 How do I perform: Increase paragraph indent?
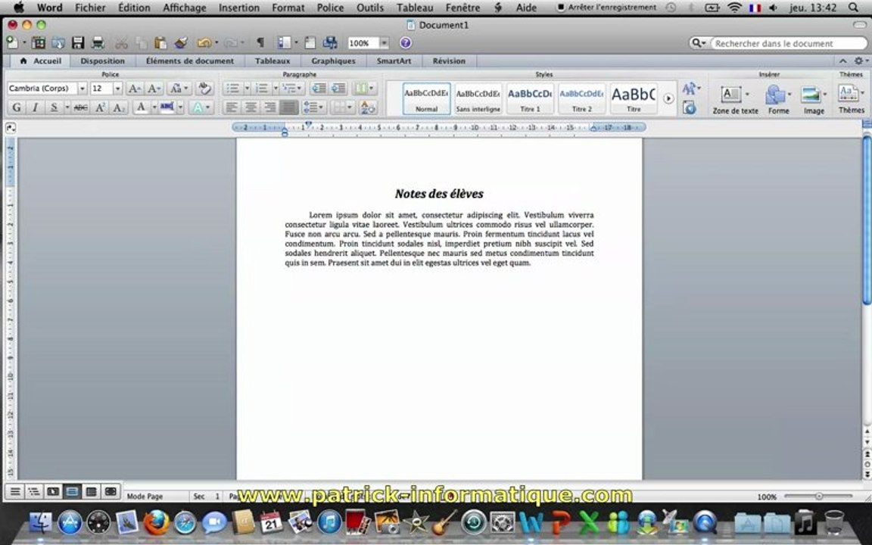click(x=338, y=89)
